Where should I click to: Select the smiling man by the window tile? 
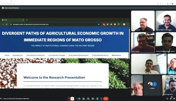[x=149, y=64]
